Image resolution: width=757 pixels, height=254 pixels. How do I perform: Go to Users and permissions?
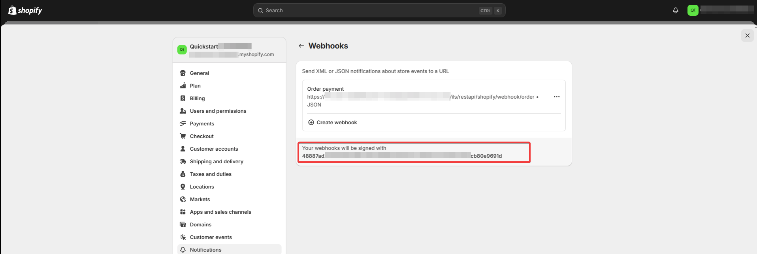pos(218,111)
